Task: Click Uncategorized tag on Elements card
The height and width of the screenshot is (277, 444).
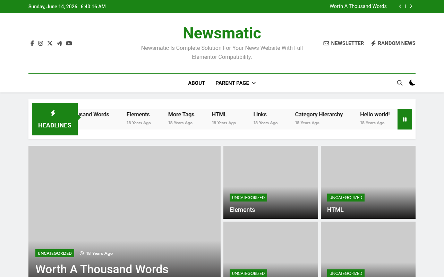Action: [248, 198]
